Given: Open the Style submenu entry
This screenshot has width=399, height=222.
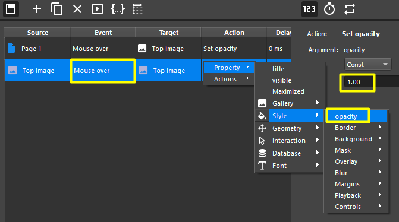Looking at the screenshot, I should 290,116.
